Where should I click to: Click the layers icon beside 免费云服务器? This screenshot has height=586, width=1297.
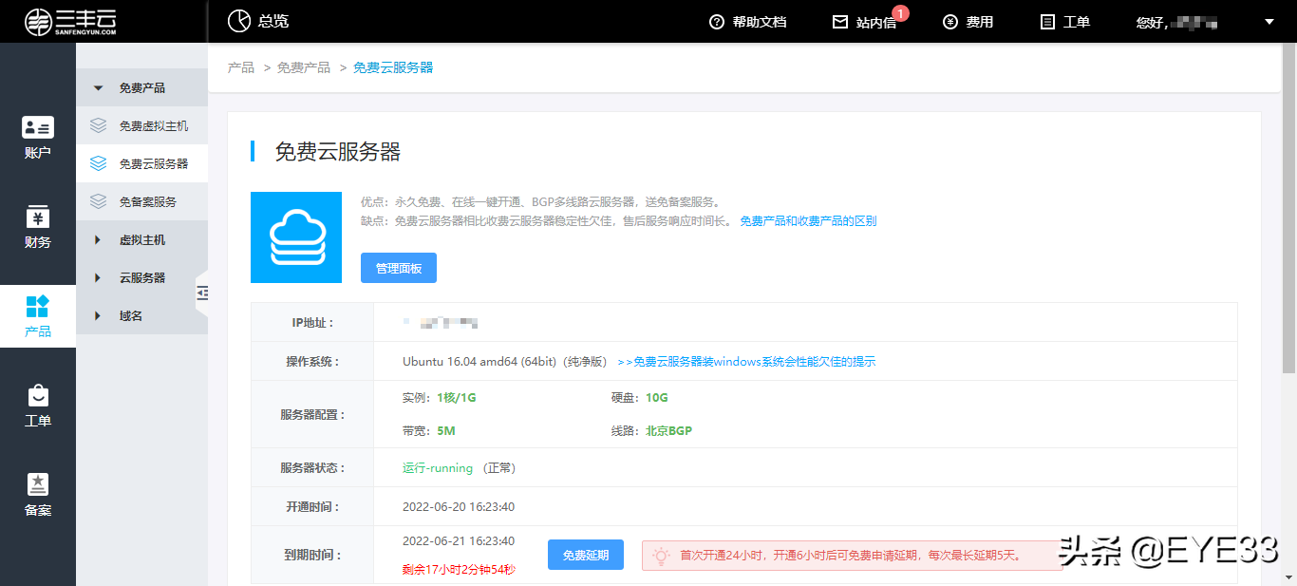[x=99, y=163]
